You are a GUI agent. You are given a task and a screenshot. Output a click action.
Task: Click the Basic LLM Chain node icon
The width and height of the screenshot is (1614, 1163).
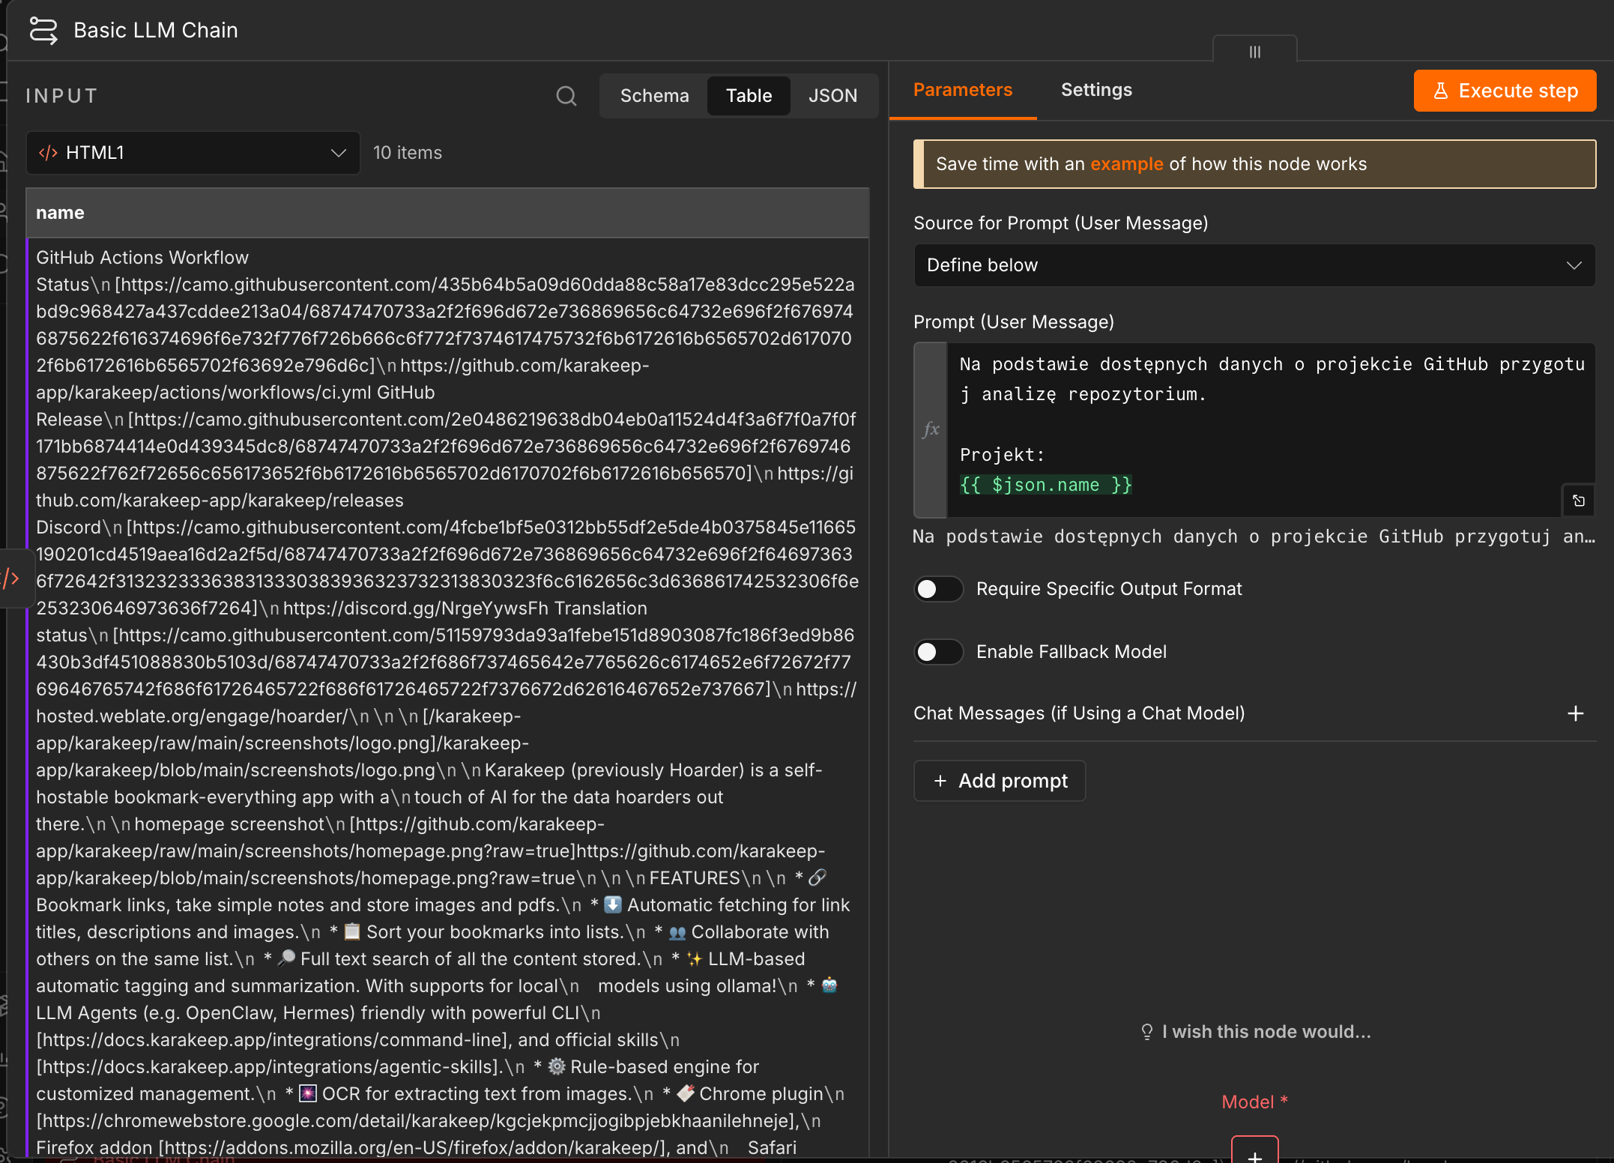pyautogui.click(x=43, y=31)
